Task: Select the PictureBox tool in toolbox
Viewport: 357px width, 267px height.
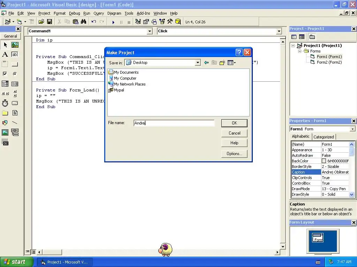Action: pyautogui.click(x=15, y=45)
